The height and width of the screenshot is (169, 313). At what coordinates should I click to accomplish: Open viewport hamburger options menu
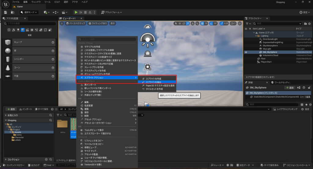pos(62,23)
